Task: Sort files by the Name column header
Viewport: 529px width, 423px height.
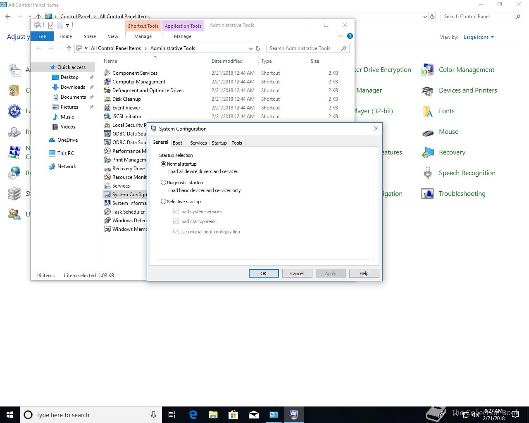Action: pos(155,61)
